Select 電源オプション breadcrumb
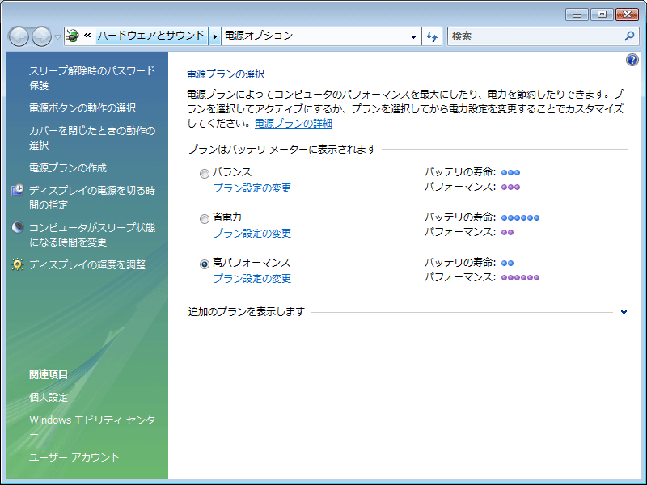Screen dimensions: 647x485 (259, 36)
